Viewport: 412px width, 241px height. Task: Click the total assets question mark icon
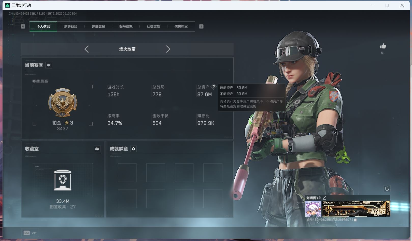pyautogui.click(x=214, y=87)
